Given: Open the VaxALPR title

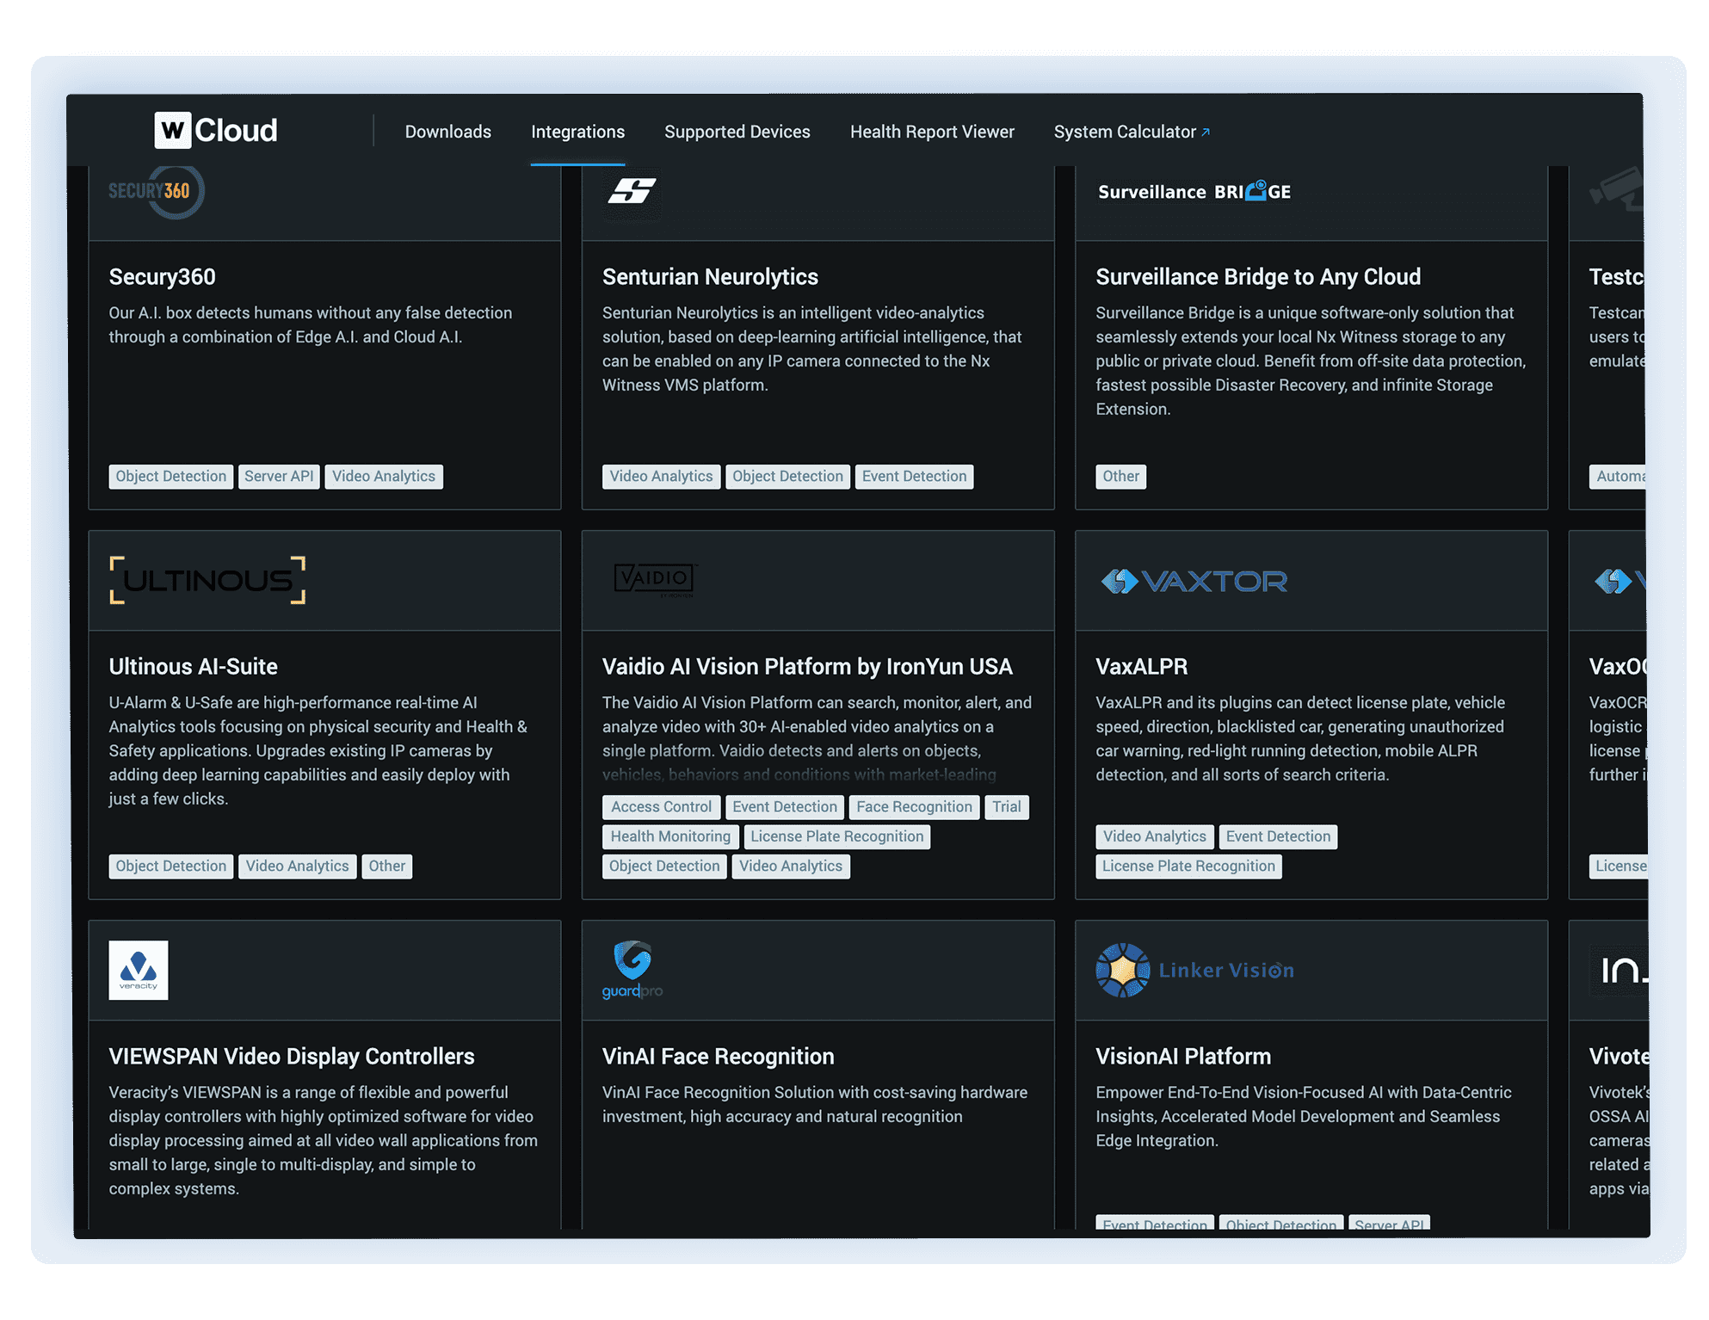Looking at the screenshot, I should click(1141, 667).
